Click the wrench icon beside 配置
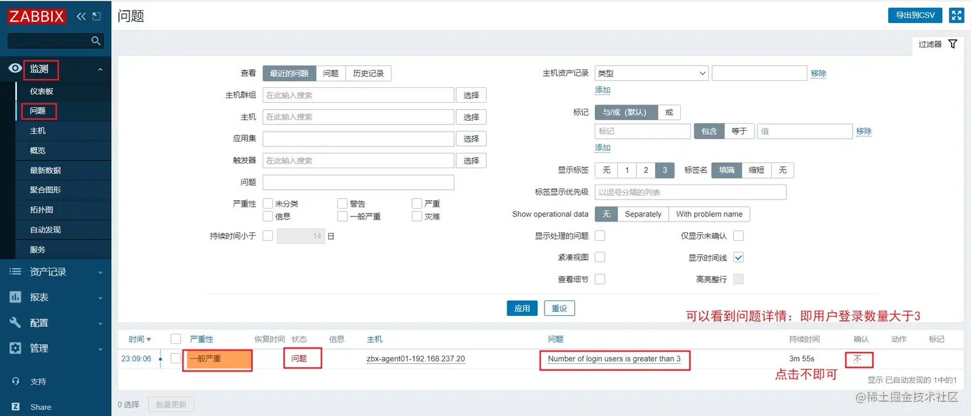Screen dimensions: 971x416 tap(15, 323)
